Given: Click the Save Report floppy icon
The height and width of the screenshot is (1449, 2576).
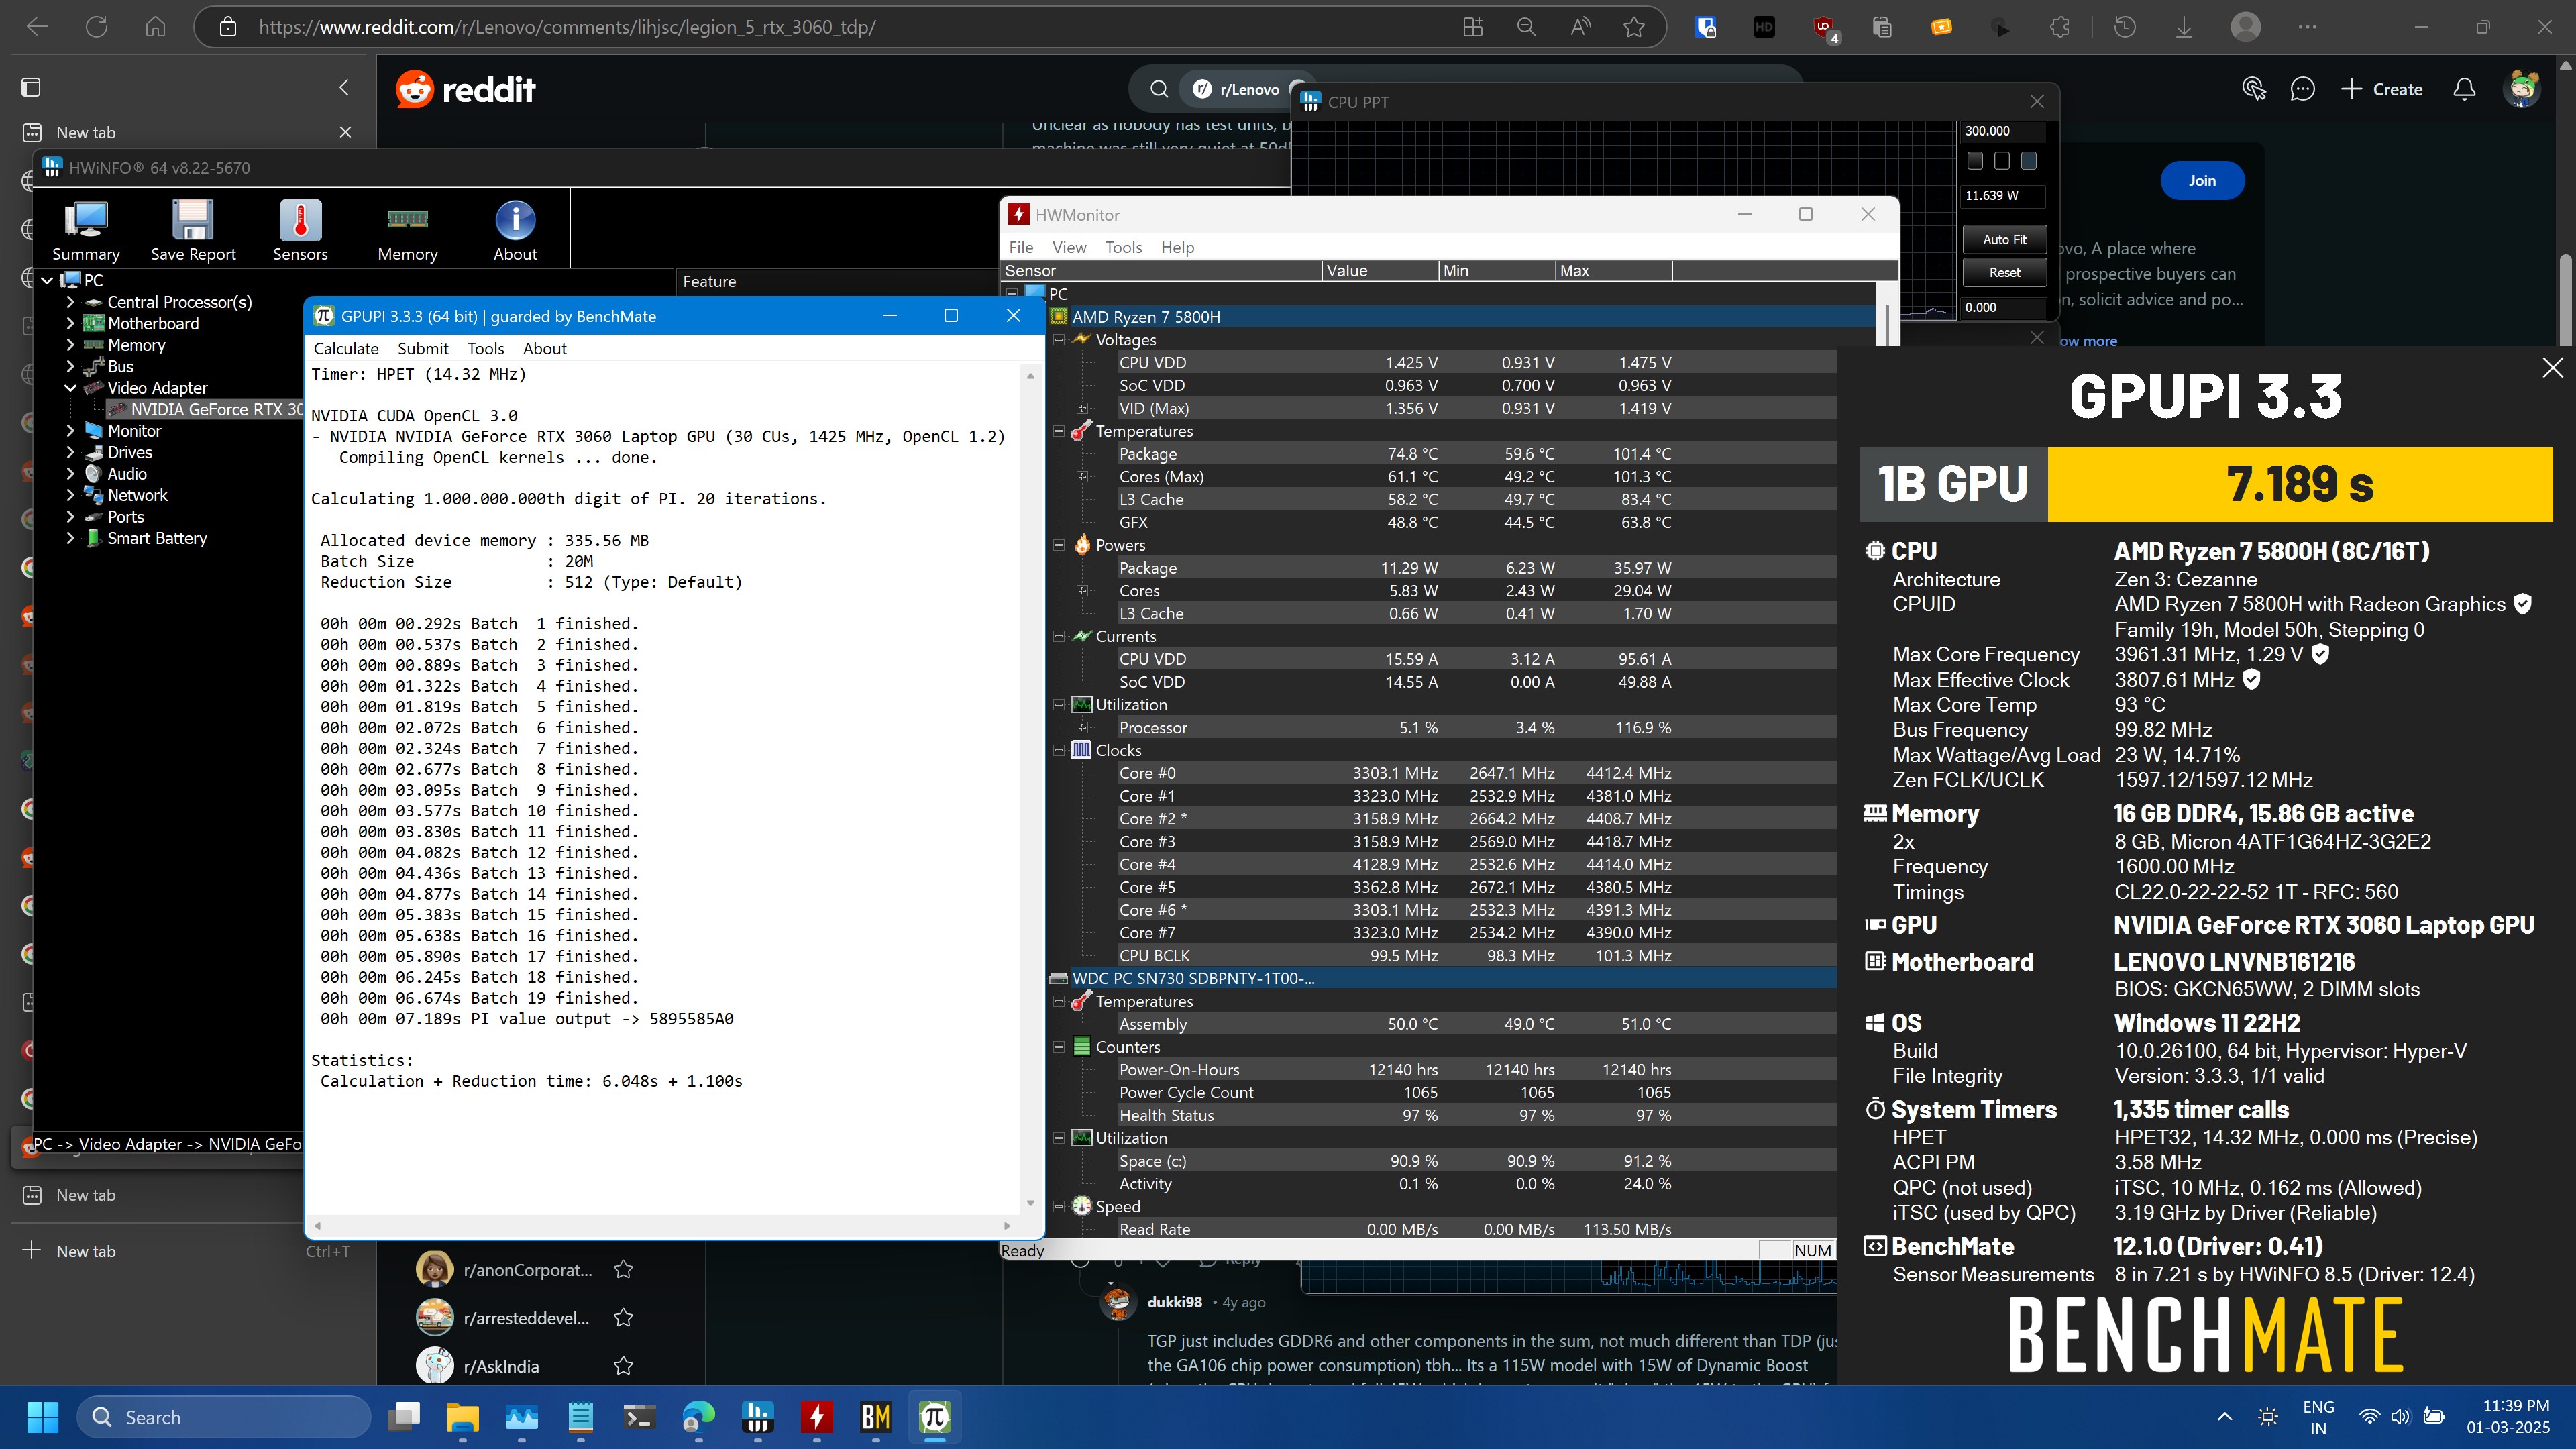Looking at the screenshot, I should coord(193,231).
